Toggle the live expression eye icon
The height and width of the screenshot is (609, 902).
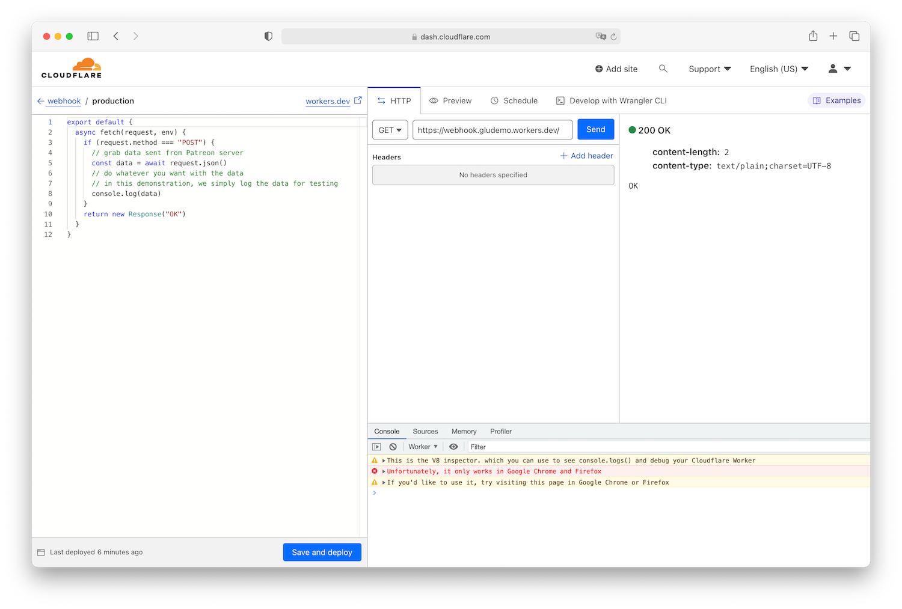(x=453, y=447)
